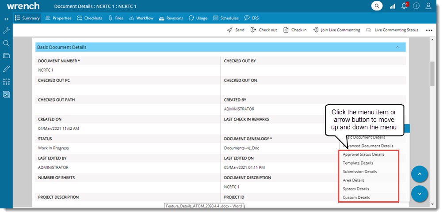Viewport: 443px width, 215px height.
Task: Open the three-dot more options menu
Action: pyautogui.click(x=428, y=30)
